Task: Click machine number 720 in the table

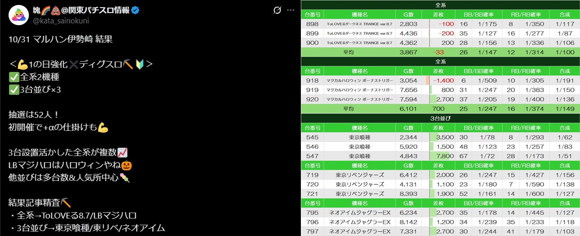Action: click(x=312, y=184)
